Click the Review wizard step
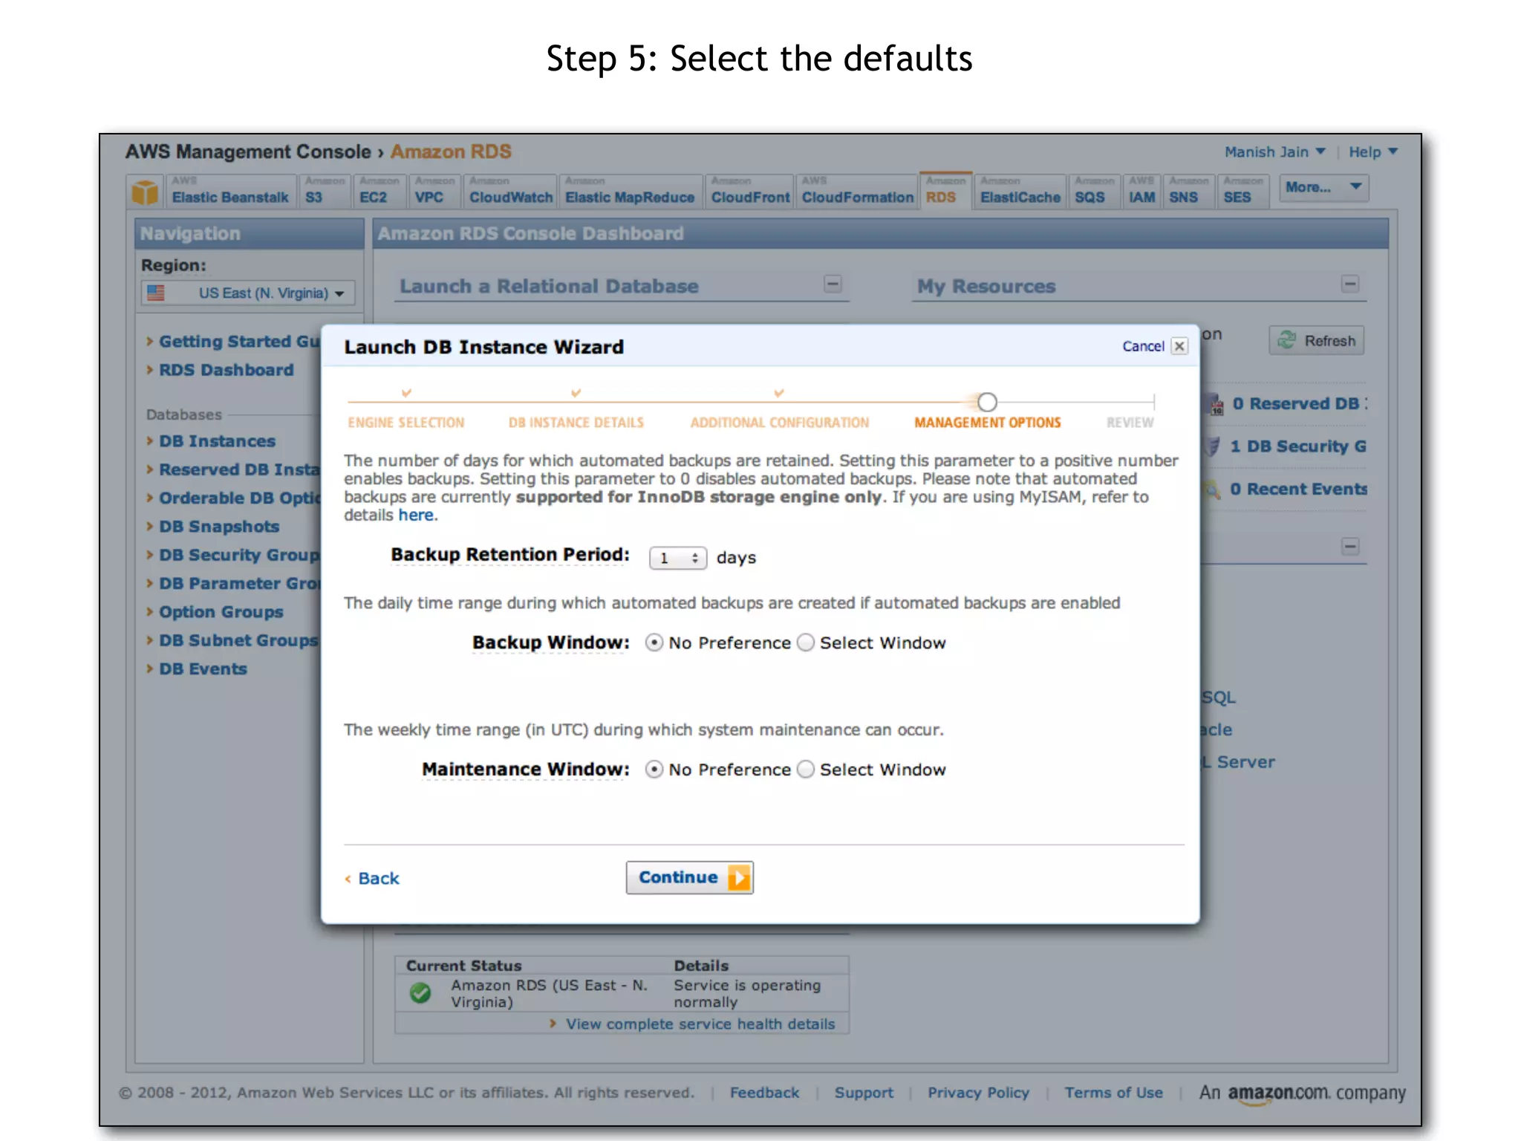Image resolution: width=1521 pixels, height=1141 pixels. (x=1130, y=423)
